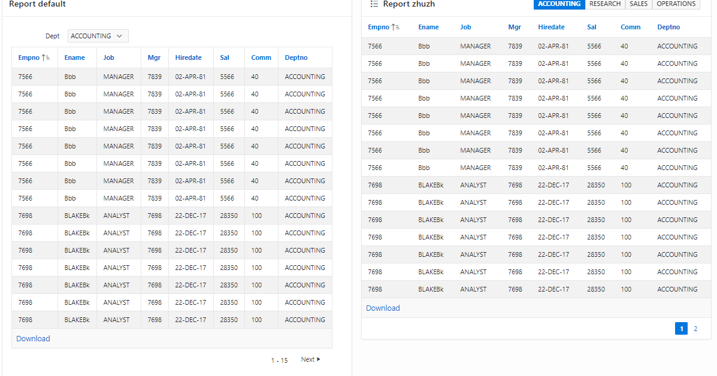Click the chevron icon on the Dept select
Viewport: 717px width, 376px height.
pyautogui.click(x=120, y=36)
